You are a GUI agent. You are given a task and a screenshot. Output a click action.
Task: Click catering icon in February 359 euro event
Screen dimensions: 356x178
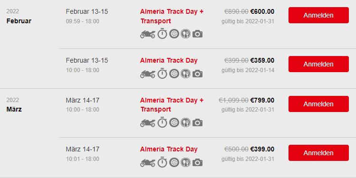[x=186, y=74]
